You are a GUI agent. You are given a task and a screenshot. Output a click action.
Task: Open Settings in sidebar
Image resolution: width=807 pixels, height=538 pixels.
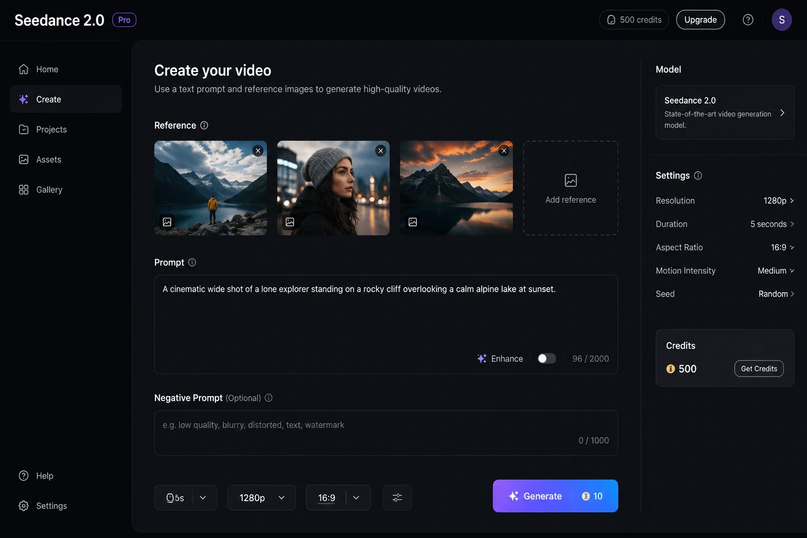(x=66, y=506)
